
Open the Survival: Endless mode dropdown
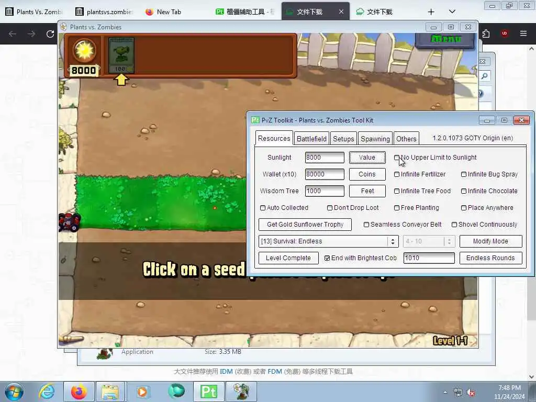329,241
